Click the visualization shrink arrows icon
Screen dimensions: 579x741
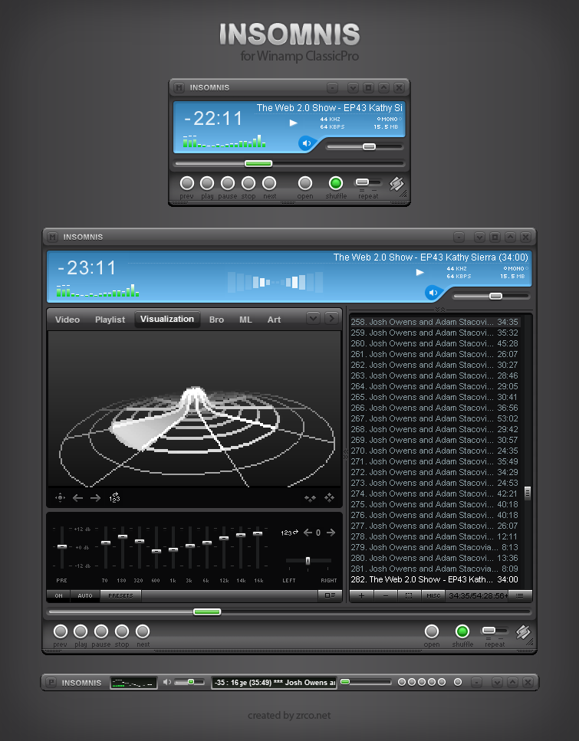pyautogui.click(x=310, y=497)
